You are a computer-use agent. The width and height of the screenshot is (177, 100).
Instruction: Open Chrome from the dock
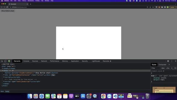click(x=103, y=96)
